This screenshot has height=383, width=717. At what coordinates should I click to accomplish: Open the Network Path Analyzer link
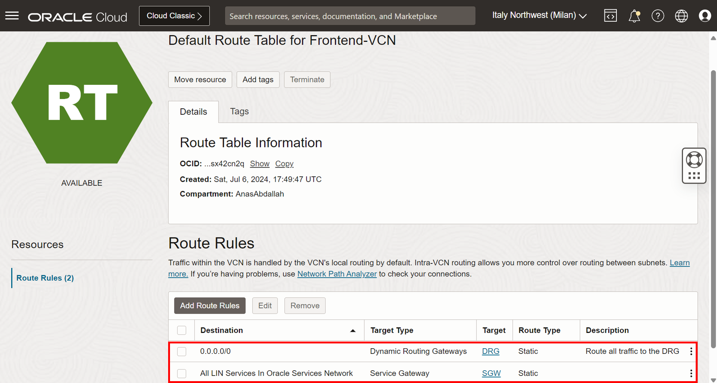tap(337, 274)
